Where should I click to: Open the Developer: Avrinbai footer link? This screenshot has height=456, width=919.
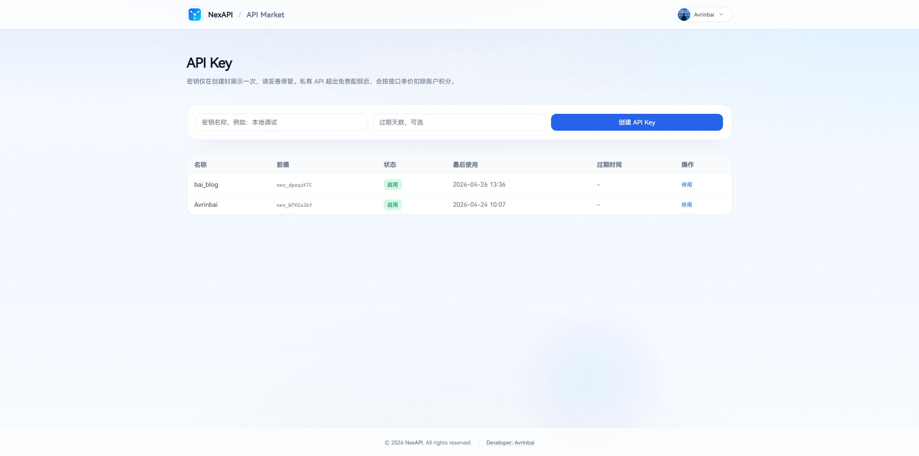click(x=510, y=443)
